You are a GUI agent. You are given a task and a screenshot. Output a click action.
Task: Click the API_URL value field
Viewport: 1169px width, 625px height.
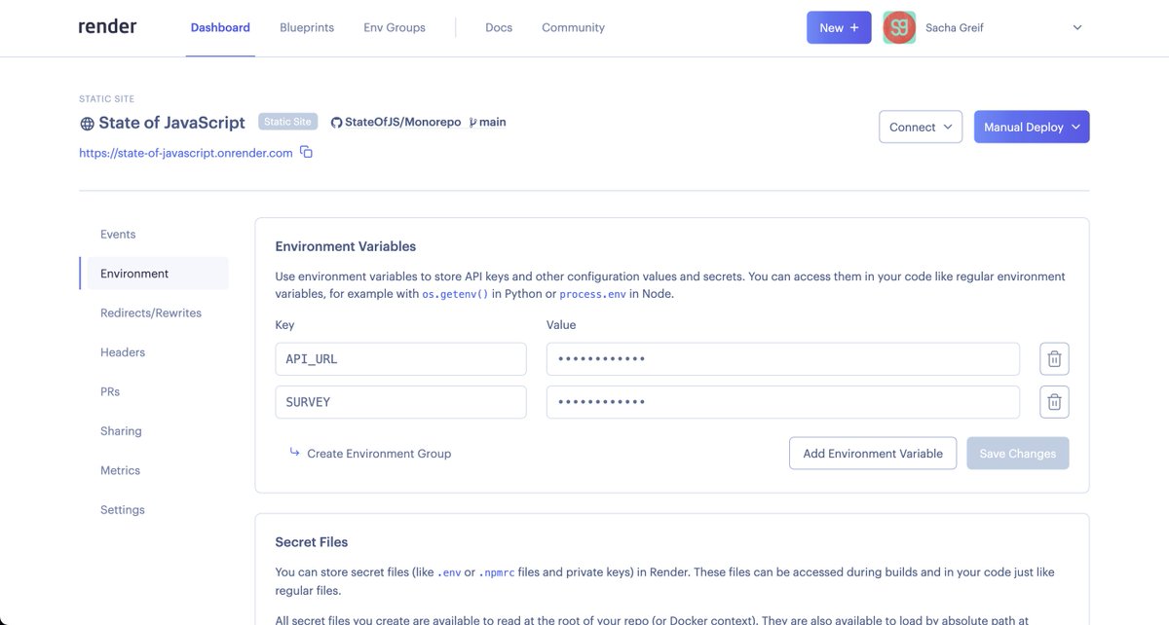tap(783, 359)
